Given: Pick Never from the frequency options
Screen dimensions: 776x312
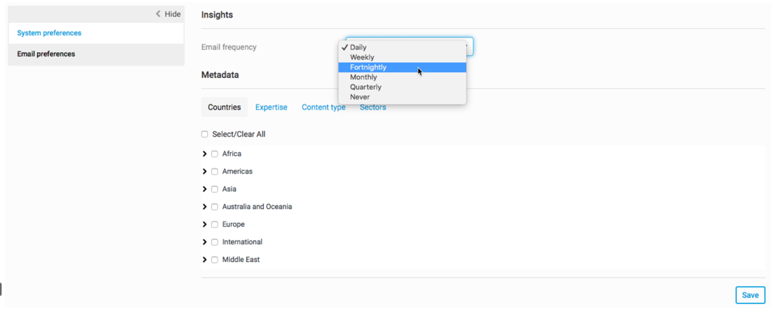Looking at the screenshot, I should coord(402,96).
